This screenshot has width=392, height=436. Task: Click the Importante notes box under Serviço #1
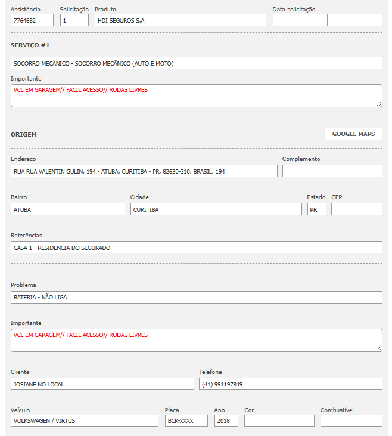click(196, 95)
